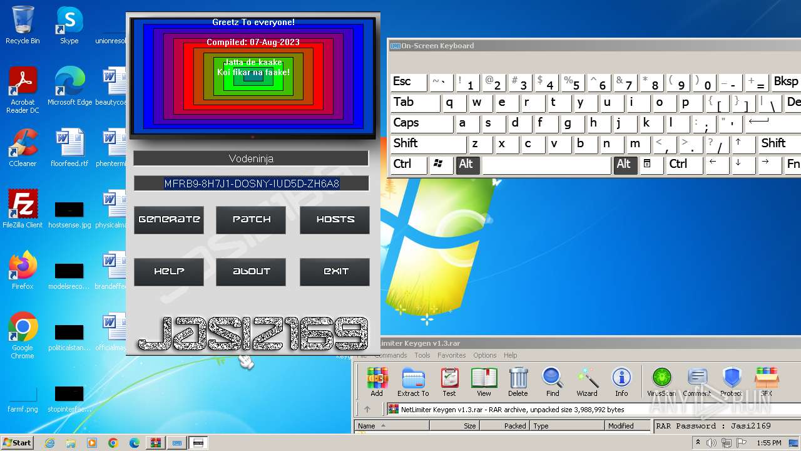This screenshot has width=801, height=451.
Task: Open Help in the keygen window
Action: pos(169,272)
